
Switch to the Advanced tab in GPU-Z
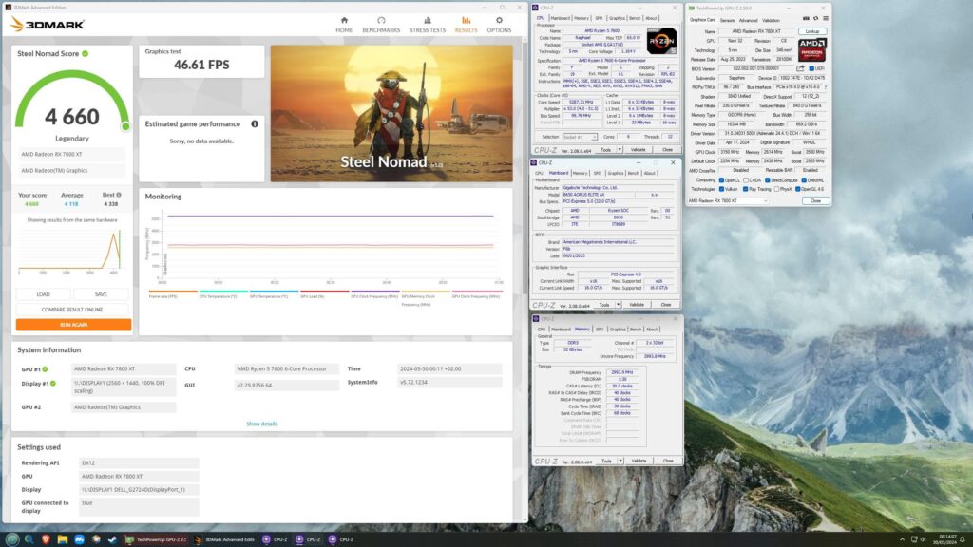749,21
